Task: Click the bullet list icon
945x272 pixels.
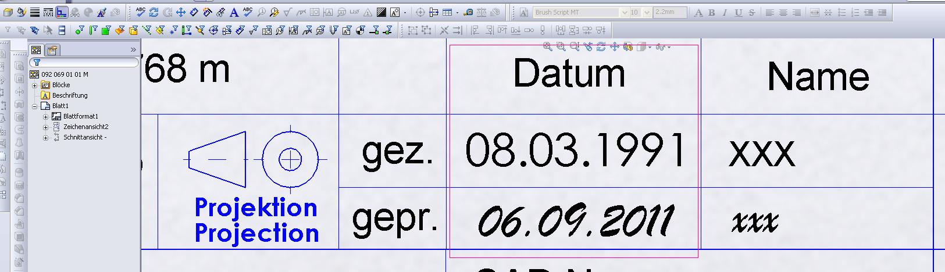Action: [x=841, y=12]
